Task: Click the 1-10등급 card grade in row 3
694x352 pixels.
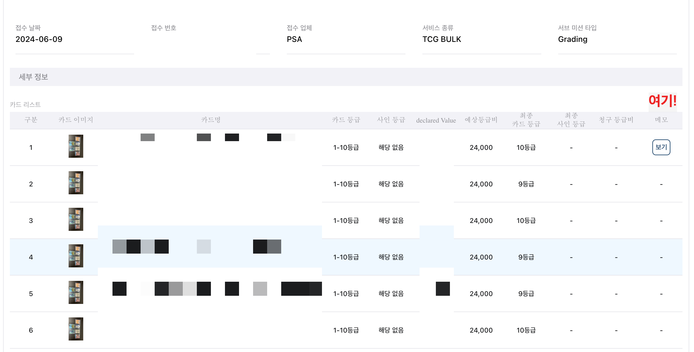Action: point(346,221)
